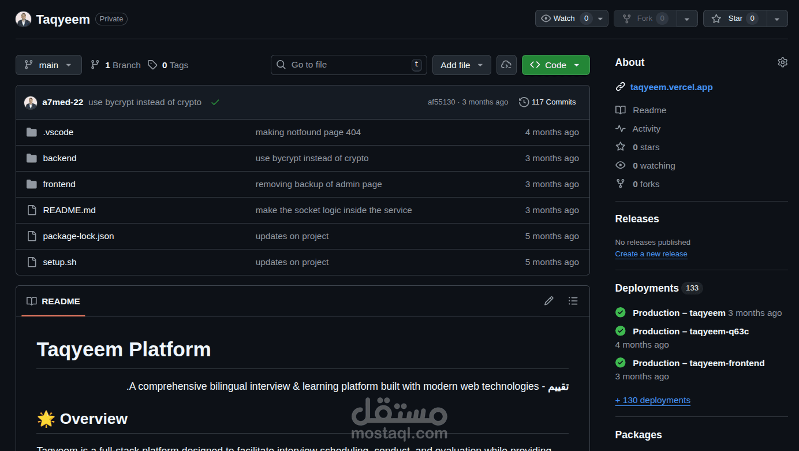
Task: Click Create a new release
Action: pyautogui.click(x=651, y=254)
